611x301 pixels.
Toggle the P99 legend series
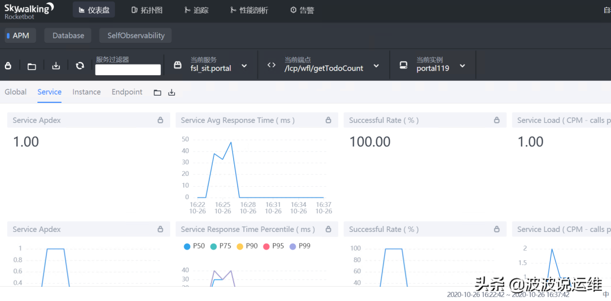299,246
